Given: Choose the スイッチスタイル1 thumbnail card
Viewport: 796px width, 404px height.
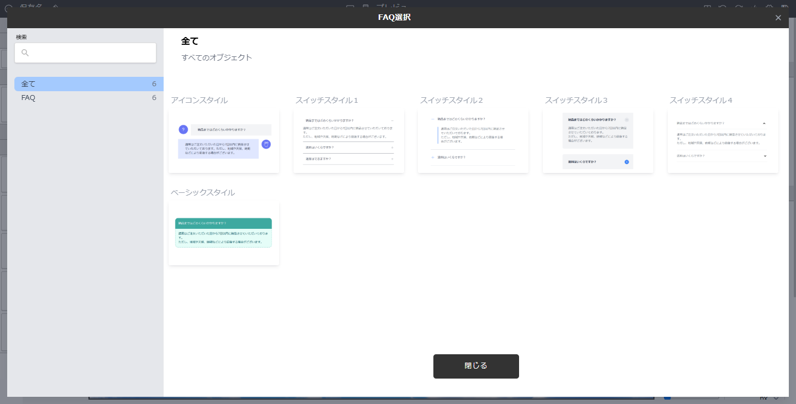Looking at the screenshot, I should click(348, 141).
